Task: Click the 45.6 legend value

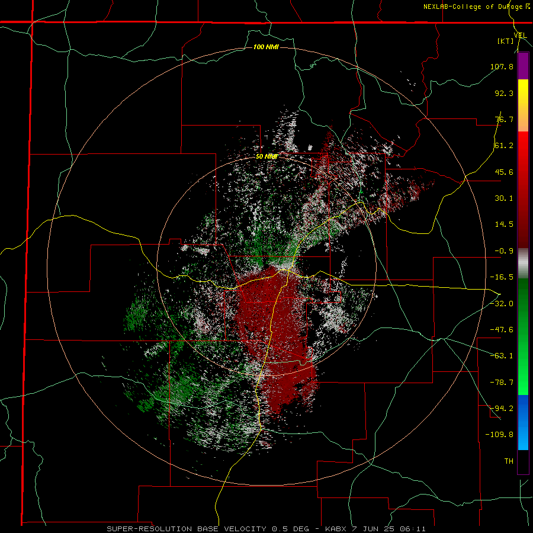Action: [x=504, y=172]
